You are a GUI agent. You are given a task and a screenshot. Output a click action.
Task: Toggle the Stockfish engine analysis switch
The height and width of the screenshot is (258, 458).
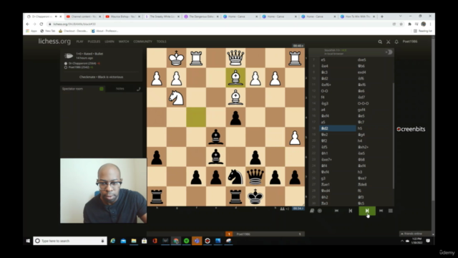click(389, 52)
